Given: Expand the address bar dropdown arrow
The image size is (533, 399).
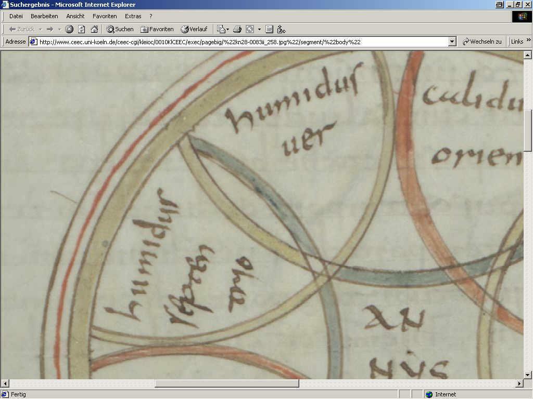Looking at the screenshot, I should 452,42.
